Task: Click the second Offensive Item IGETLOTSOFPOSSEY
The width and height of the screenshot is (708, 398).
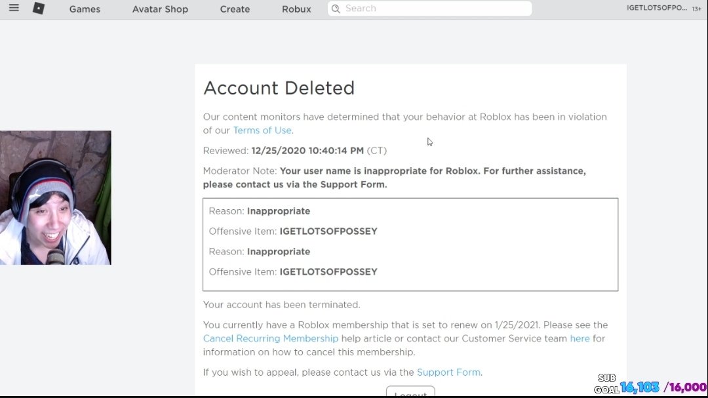Action: pyautogui.click(x=328, y=272)
